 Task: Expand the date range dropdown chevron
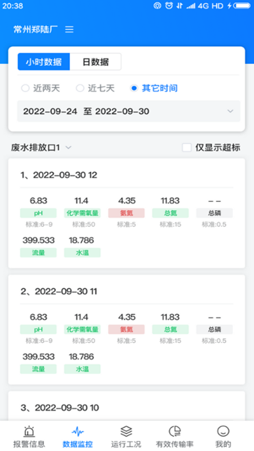(230, 111)
